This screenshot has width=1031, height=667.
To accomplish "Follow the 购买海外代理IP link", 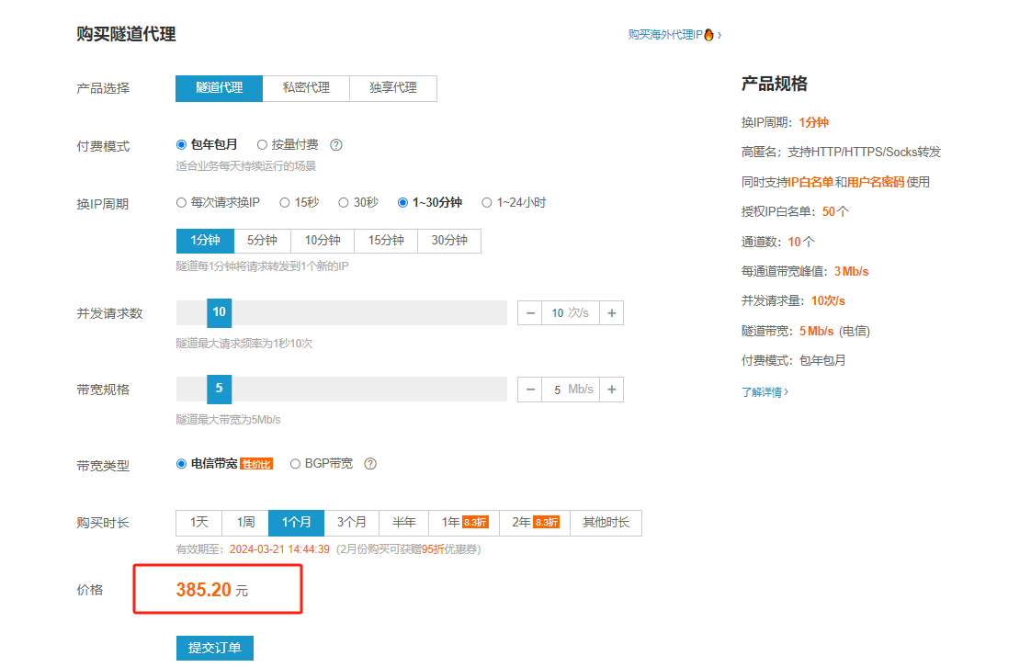I will coord(674,35).
